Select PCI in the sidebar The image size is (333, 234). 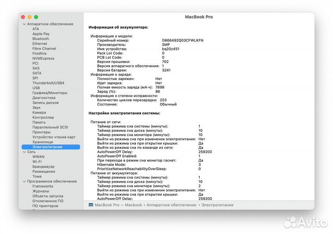click(35, 63)
